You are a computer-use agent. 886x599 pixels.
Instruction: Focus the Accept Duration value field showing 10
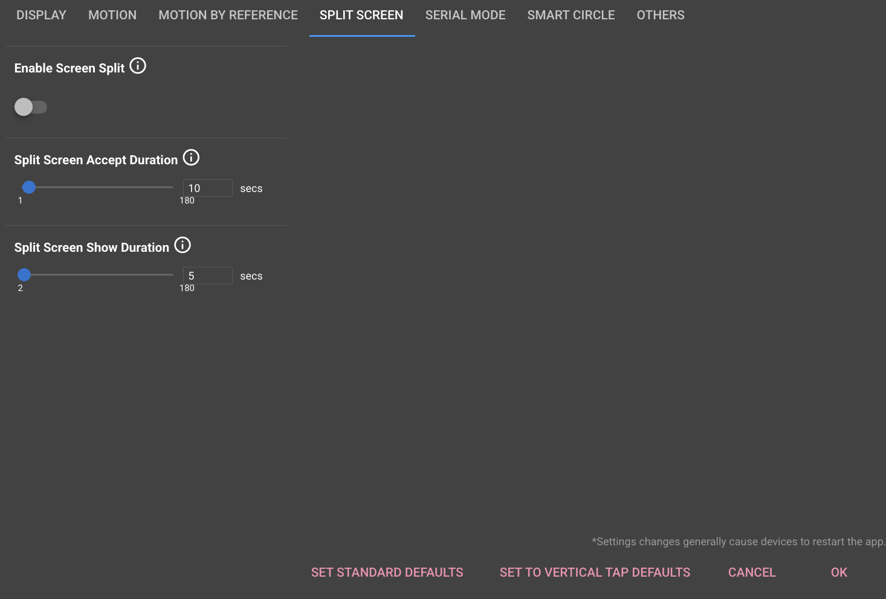point(207,188)
